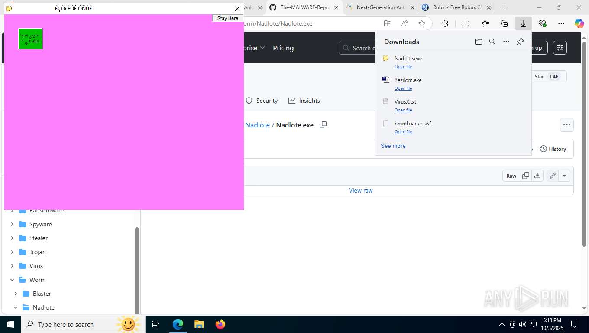Close the Roblox Free Robux tab
Screen dimensions: 589x333
489,7
